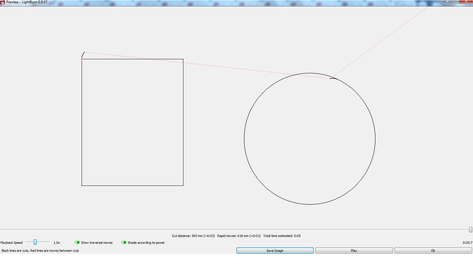Click the Cut distance statistics text
The height and width of the screenshot is (266, 473).
[x=193, y=236]
